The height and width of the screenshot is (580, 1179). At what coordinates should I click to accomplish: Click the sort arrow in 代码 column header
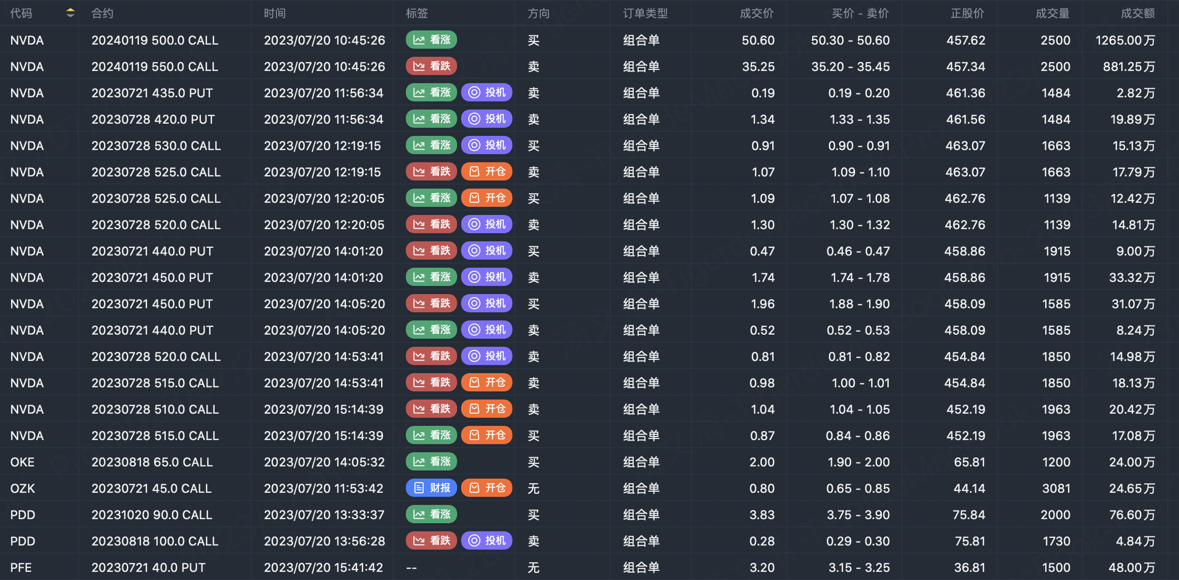(x=71, y=13)
